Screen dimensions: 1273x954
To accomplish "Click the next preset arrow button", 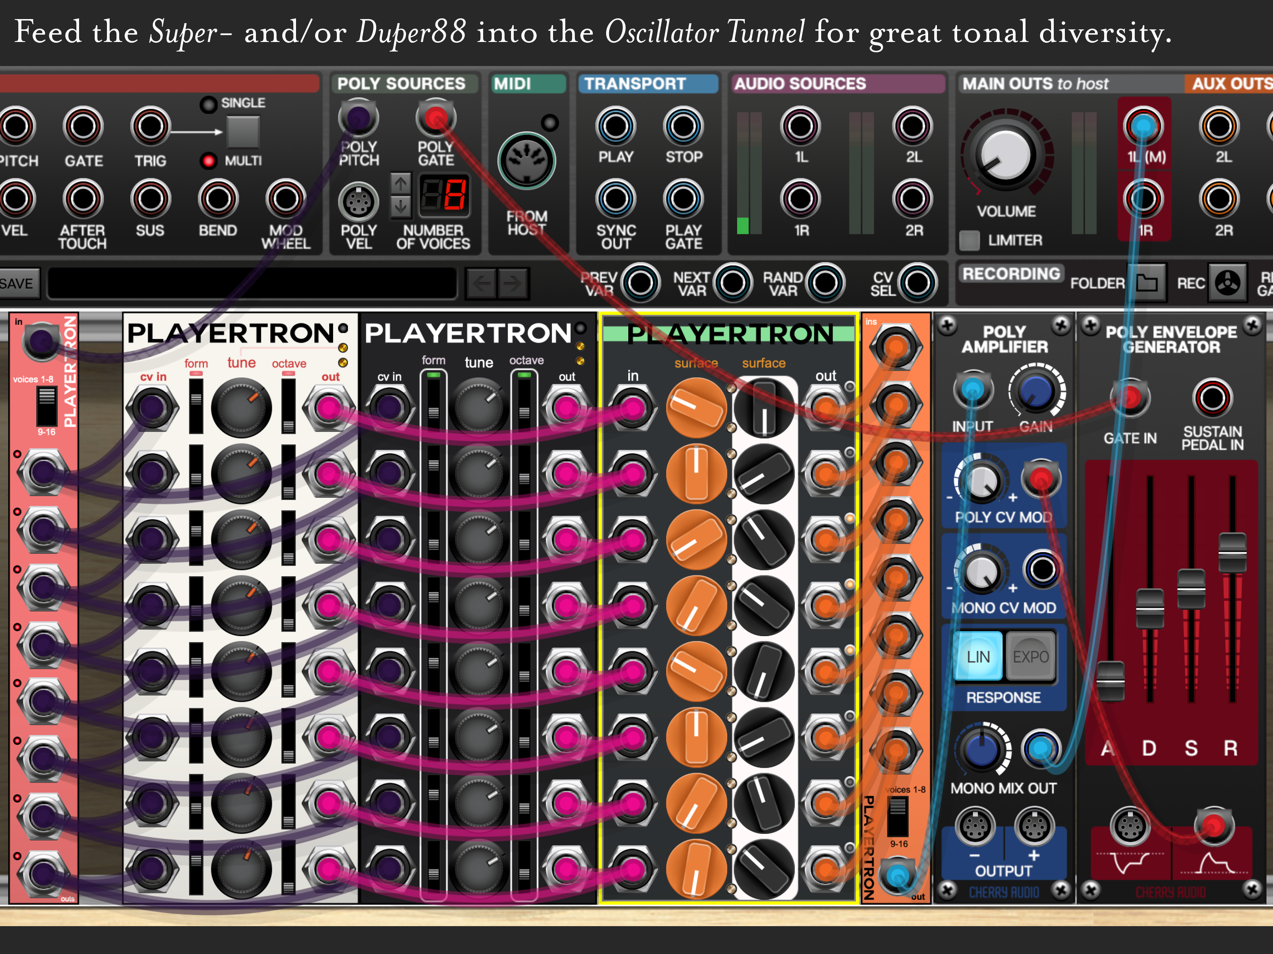I will pos(512,283).
